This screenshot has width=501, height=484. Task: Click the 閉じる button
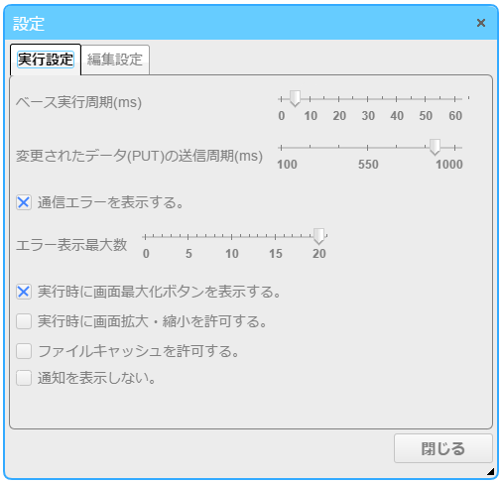tap(442, 448)
